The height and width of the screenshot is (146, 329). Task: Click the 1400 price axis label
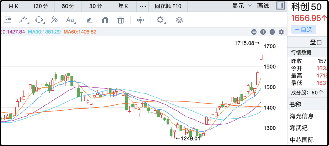point(270,108)
